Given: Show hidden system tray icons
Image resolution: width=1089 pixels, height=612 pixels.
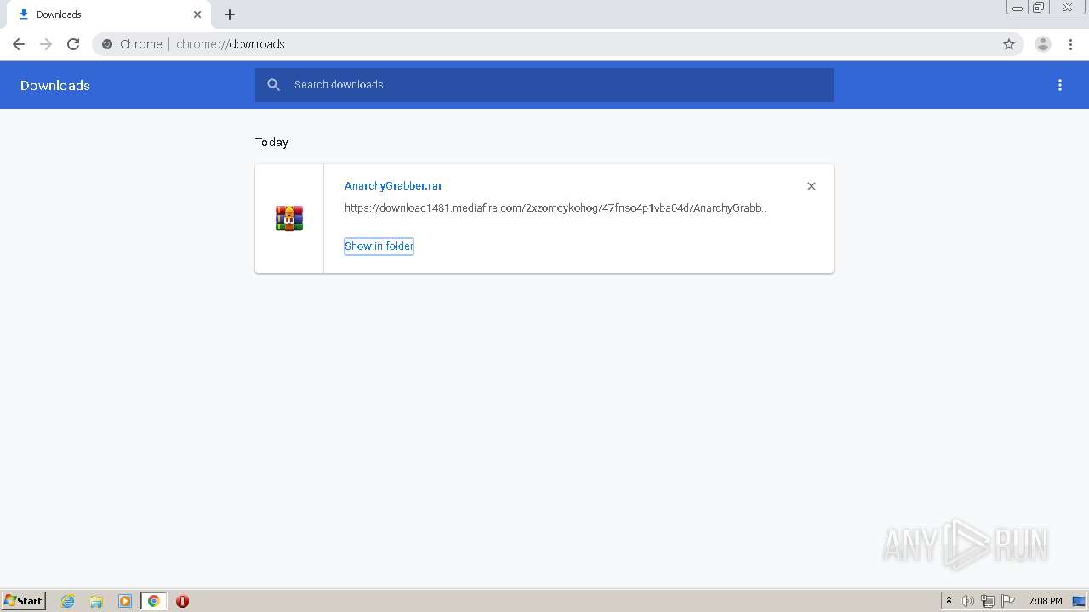Looking at the screenshot, I should point(949,601).
